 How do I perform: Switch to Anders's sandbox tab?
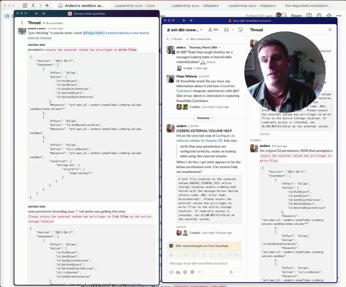(x=81, y=5)
